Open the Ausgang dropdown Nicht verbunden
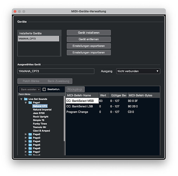 (x=138, y=71)
